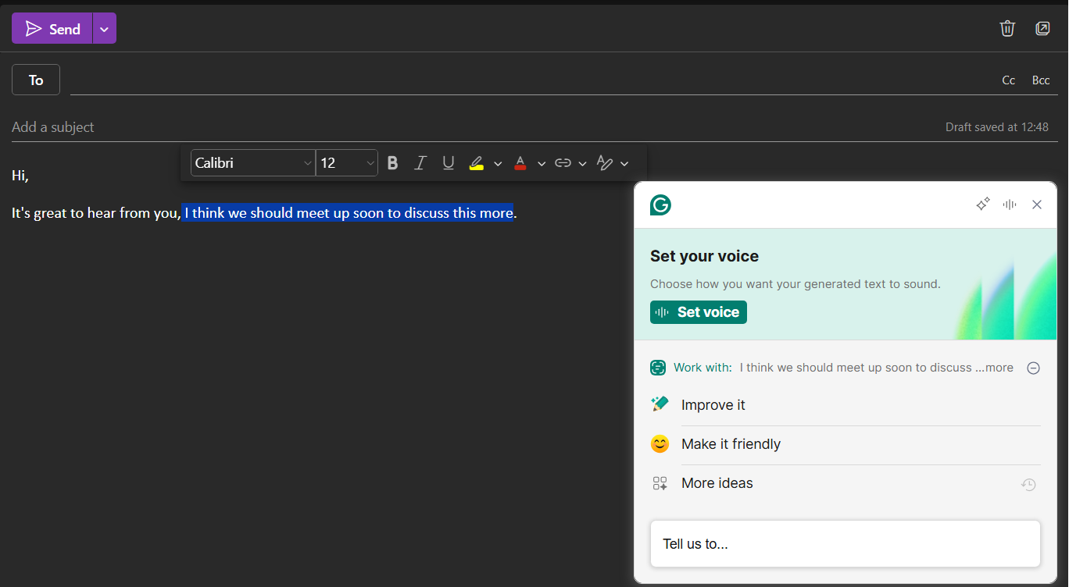Screen dimensions: 1069x587
Task: Toggle bold formatting on selected text
Action: coord(391,162)
